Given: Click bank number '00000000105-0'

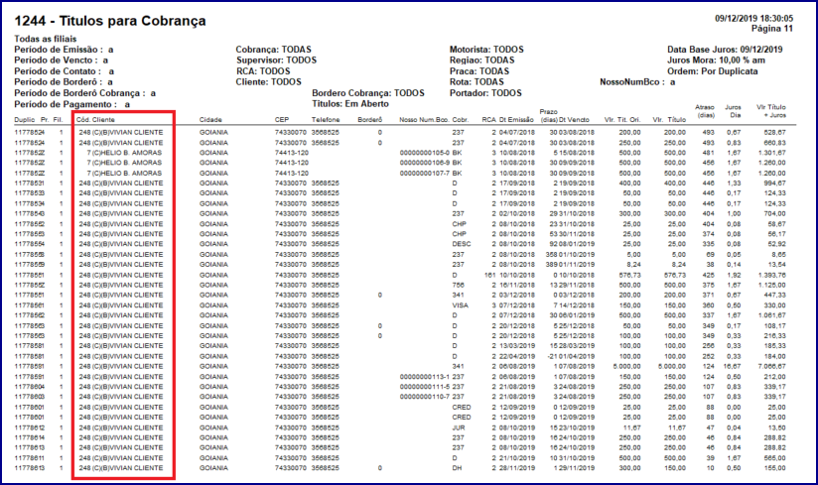Looking at the screenshot, I should click(425, 153).
